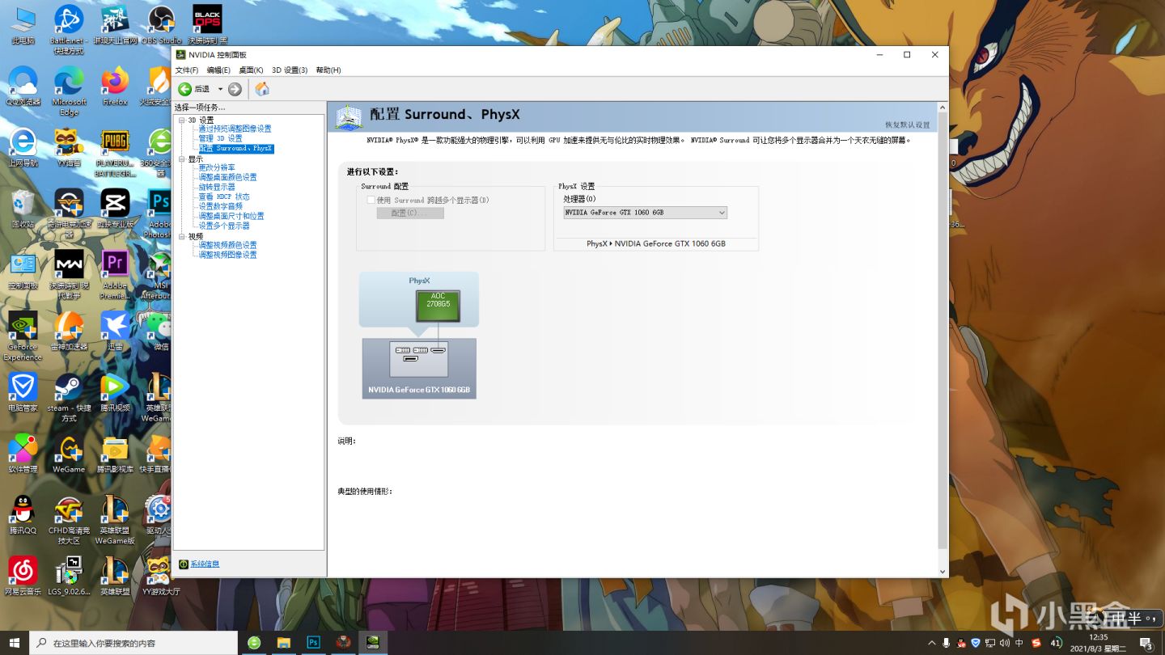Open 调整视频图像设置 page

tap(227, 255)
